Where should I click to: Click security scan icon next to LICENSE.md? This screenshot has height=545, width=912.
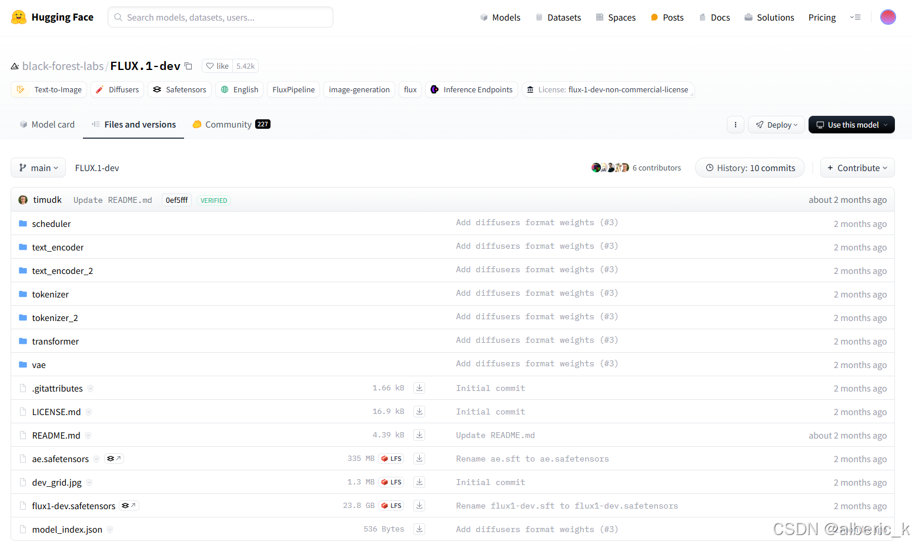(89, 412)
